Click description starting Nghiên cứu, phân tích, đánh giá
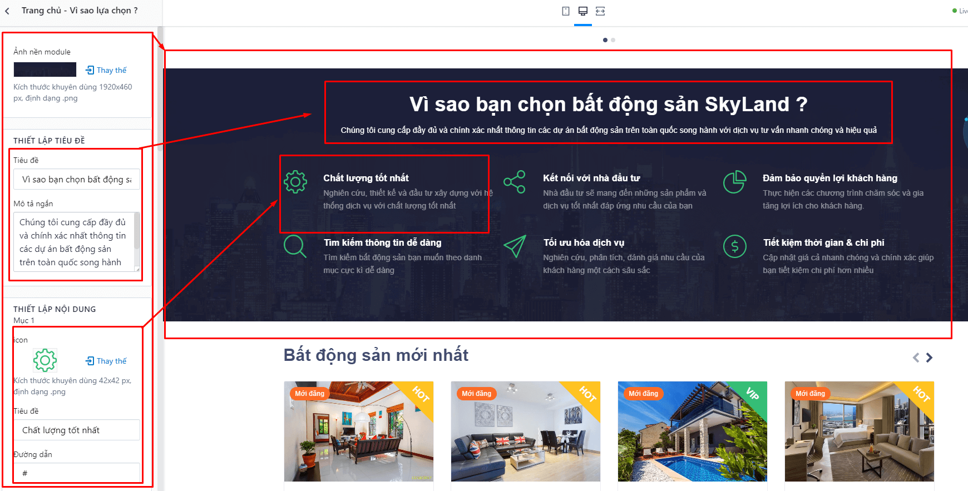The height and width of the screenshot is (491, 968). click(624, 264)
